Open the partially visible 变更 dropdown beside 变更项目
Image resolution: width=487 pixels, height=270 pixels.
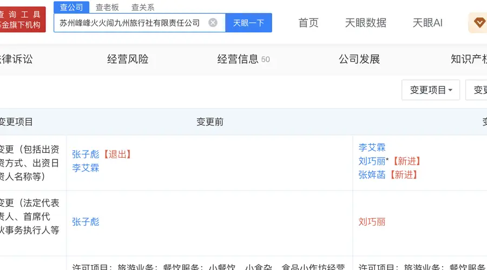point(476,90)
